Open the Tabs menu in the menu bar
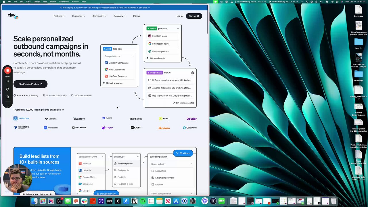 pyautogui.click(x=45, y=1)
